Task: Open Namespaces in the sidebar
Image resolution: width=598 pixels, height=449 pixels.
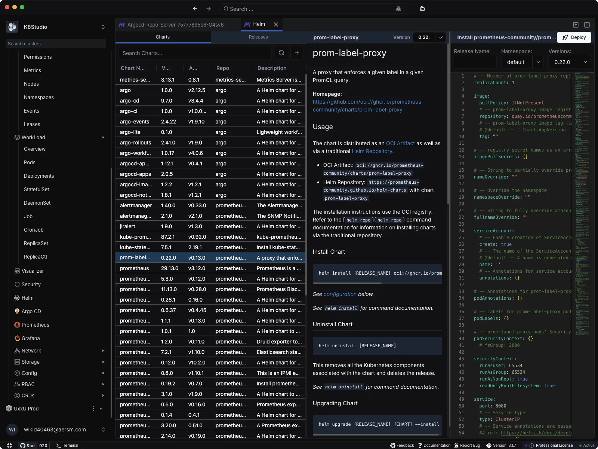Action: coord(39,97)
